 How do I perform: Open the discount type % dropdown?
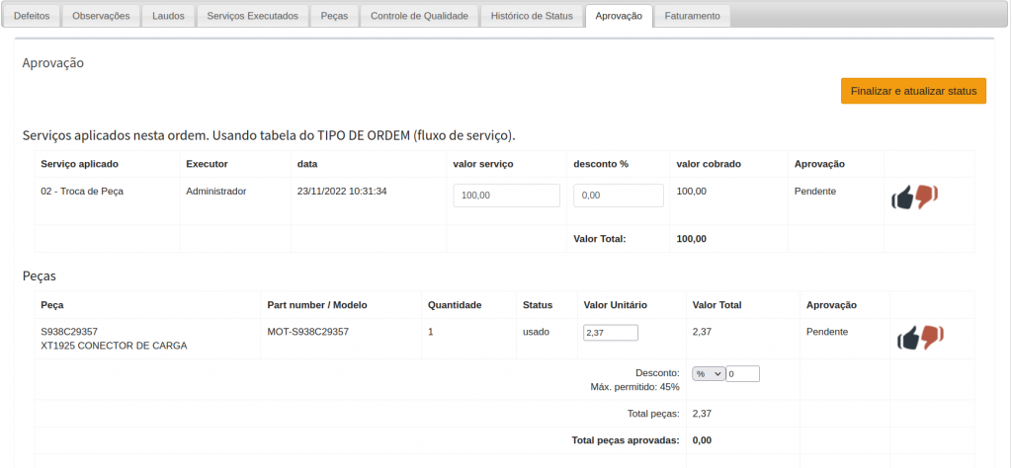(x=708, y=374)
